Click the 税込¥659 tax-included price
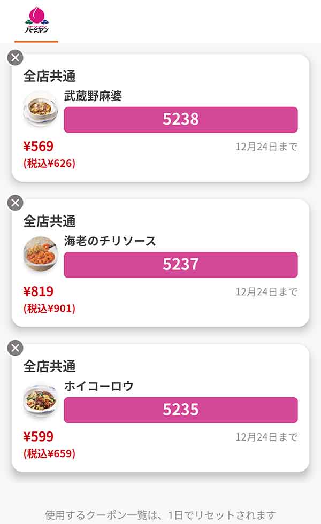Viewport: 321px width, 524px height. (49, 454)
